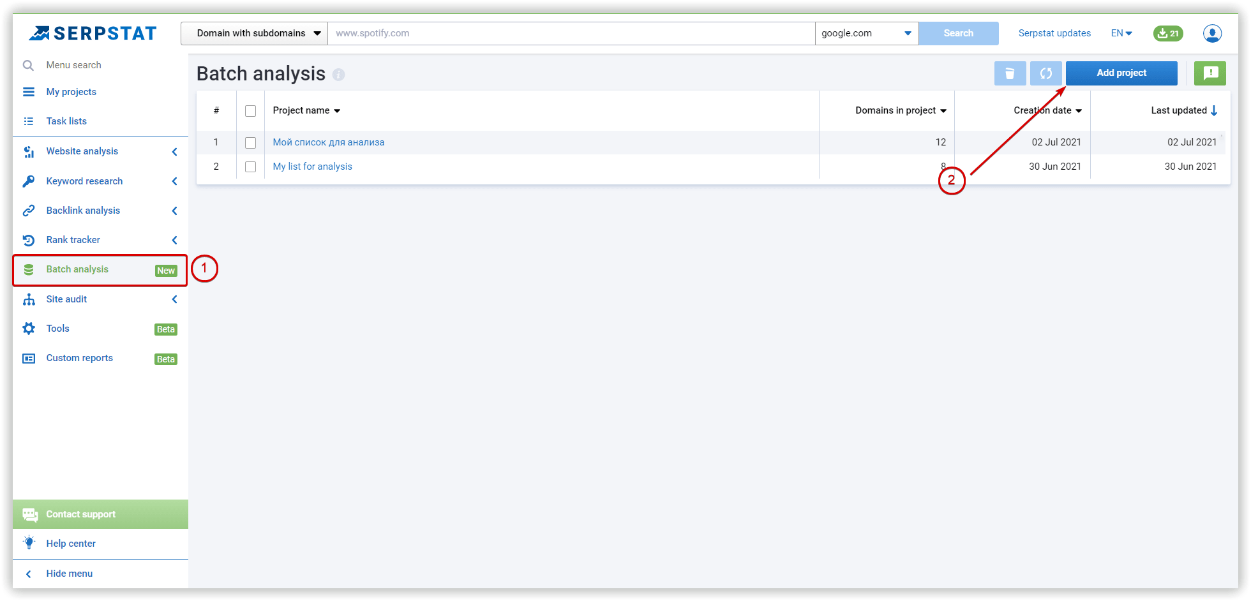Open the exports badge showing 21
This screenshot has width=1251, height=601.
tap(1168, 33)
